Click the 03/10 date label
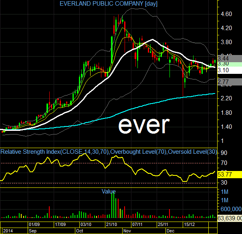The height and width of the screenshot is (234, 242). coord(86,224)
